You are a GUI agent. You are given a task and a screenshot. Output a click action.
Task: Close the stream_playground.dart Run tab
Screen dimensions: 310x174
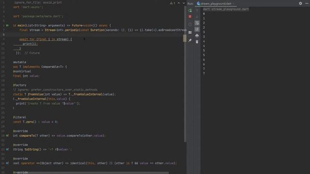click(x=233, y=3)
